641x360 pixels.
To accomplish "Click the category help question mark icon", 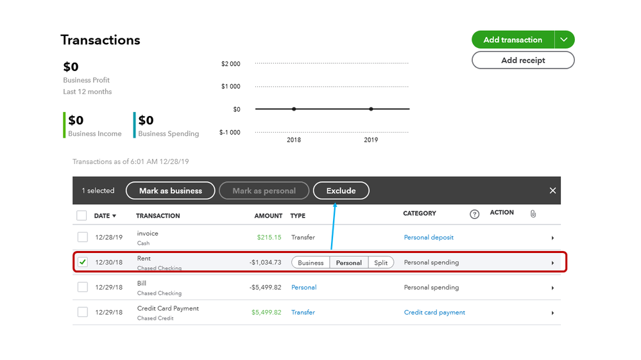I will tap(474, 215).
